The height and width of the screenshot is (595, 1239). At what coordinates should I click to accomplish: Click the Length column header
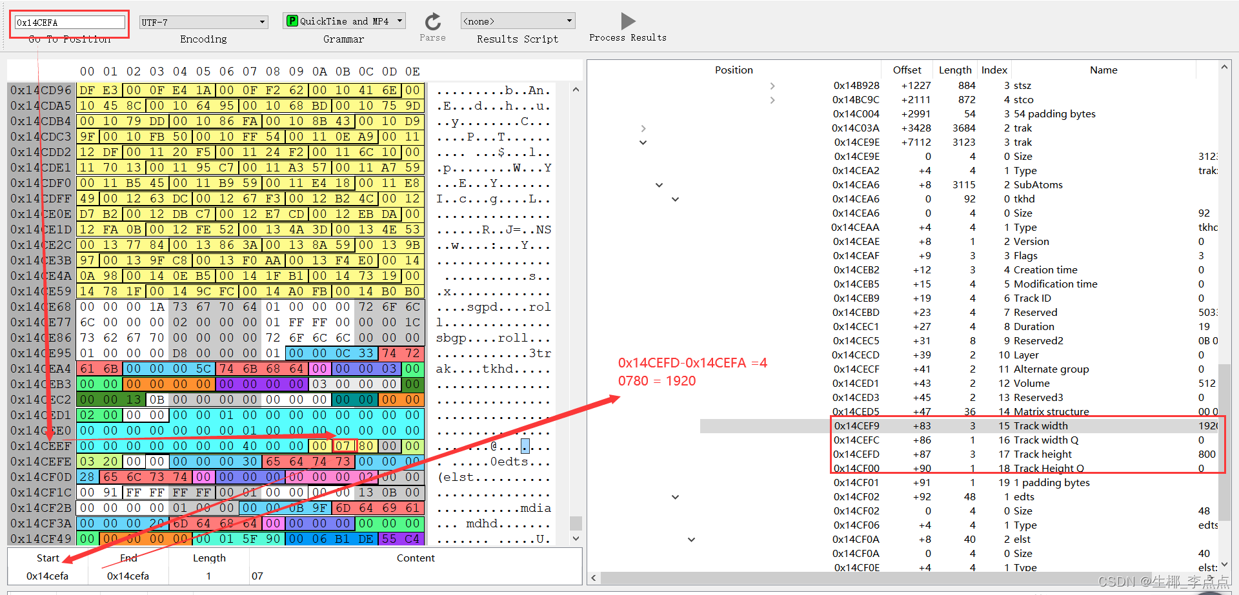click(x=955, y=70)
